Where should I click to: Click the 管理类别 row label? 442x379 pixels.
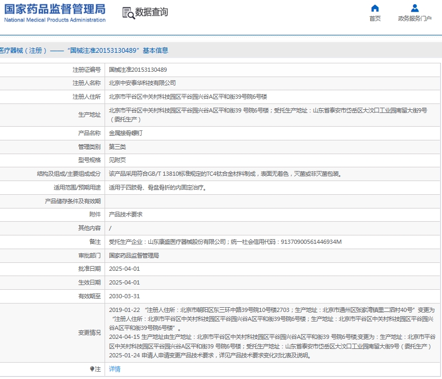click(x=89, y=147)
